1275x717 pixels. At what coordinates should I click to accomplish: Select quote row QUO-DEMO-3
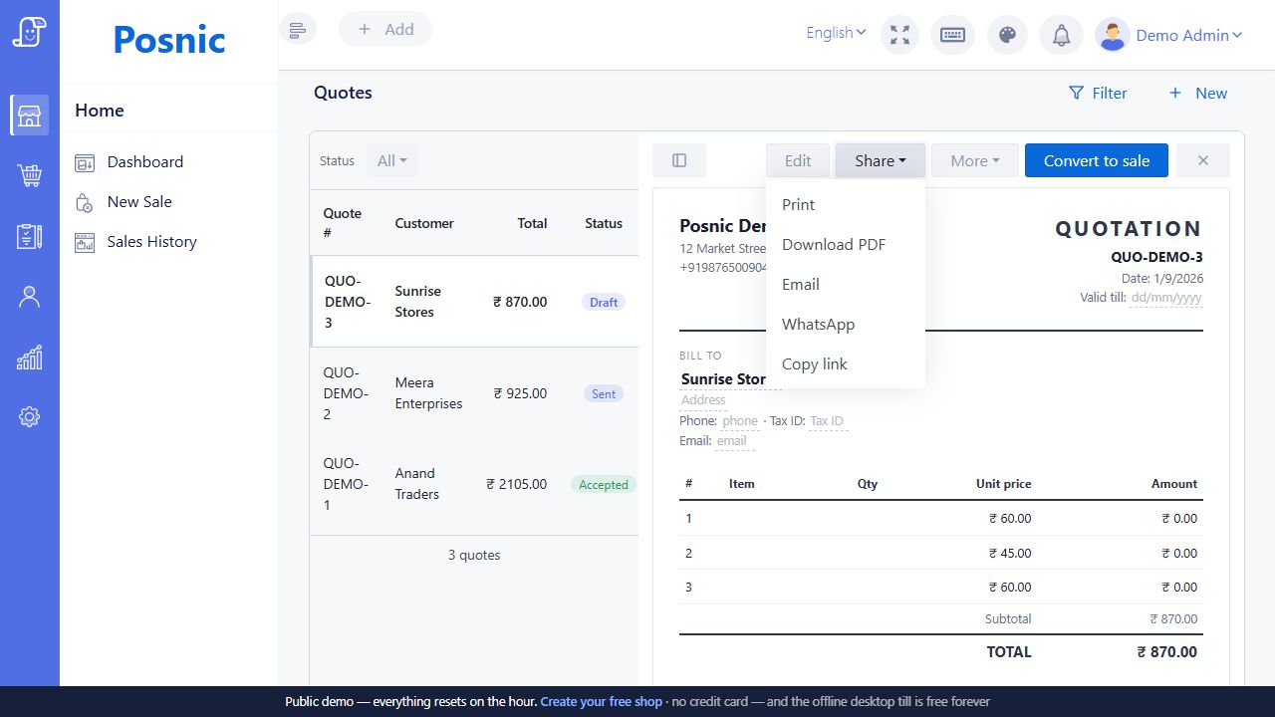[474, 302]
